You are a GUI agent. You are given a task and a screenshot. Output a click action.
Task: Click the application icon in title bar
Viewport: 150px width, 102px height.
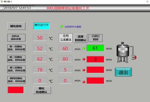[x=2, y=1]
